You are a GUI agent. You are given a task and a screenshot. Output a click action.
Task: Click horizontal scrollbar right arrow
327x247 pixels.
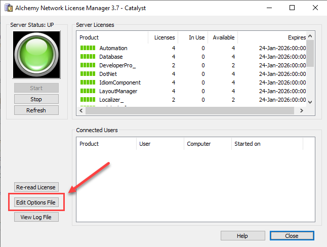tap(302, 110)
